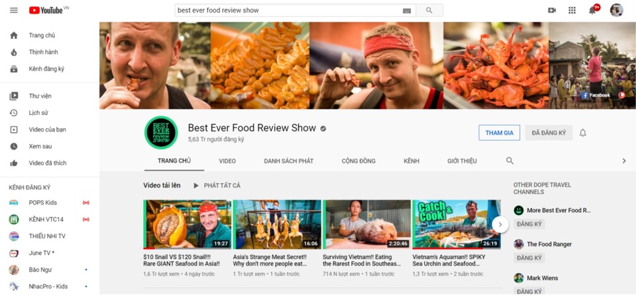Click the Mark Wiens channel avatar
Image resolution: width=636 pixels, height=296 pixels.
(518, 278)
